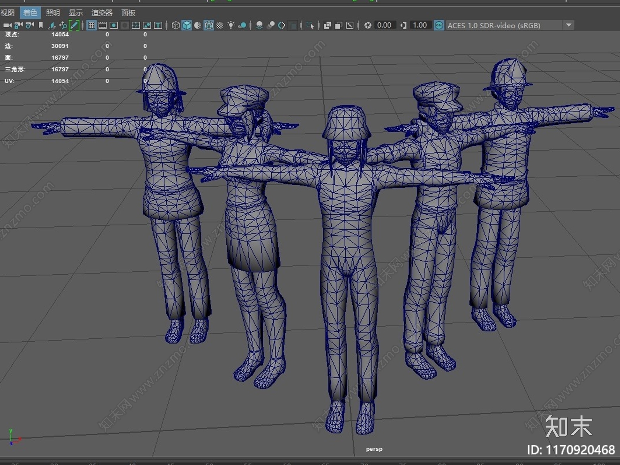Click Use Default Material icon

tap(198, 25)
